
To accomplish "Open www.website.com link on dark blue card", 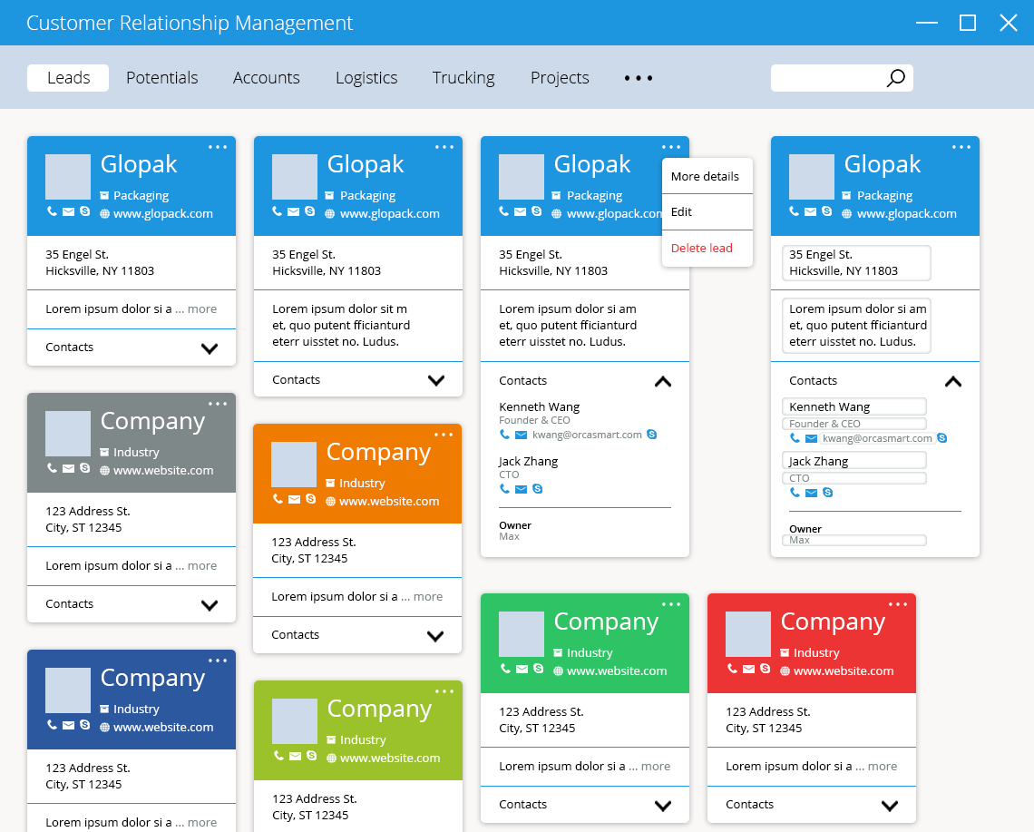I will [163, 727].
